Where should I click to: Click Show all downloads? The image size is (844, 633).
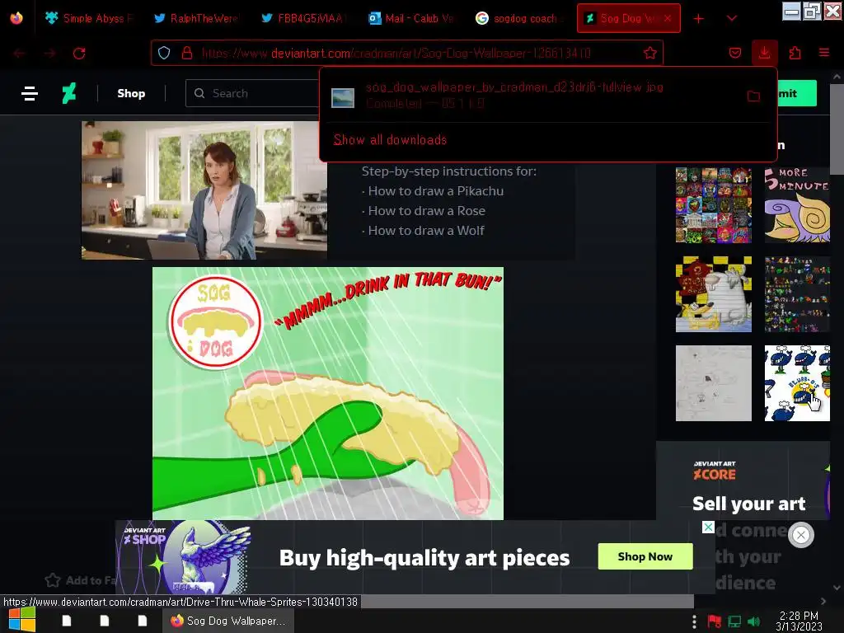(390, 140)
